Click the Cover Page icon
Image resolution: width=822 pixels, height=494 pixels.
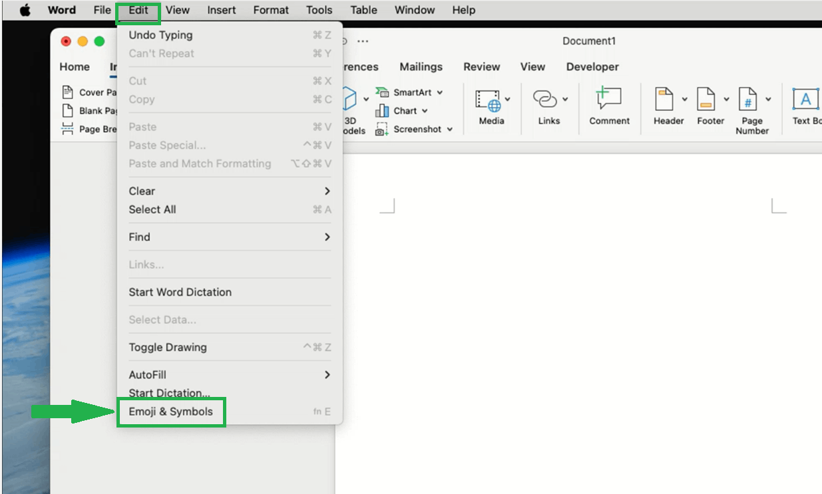click(x=67, y=92)
